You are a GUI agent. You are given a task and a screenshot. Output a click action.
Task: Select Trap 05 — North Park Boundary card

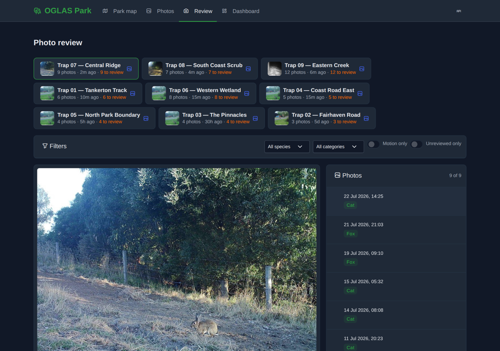click(x=94, y=118)
